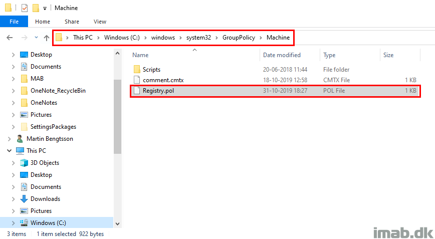This screenshot has height=239, width=435.
Task: Sort files by the Size column
Action: [x=388, y=55]
